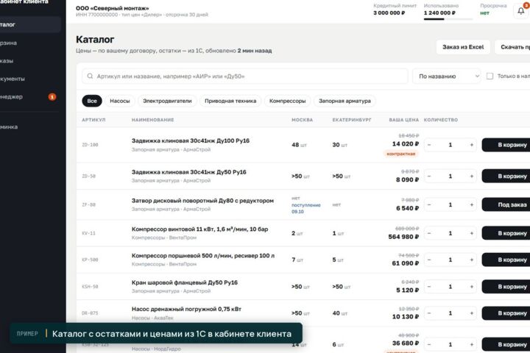Click product name 'Задвижка клиновая 30с41нж Ду100 Ру16'
Screen dimensions: 530x353
[x=191, y=141]
